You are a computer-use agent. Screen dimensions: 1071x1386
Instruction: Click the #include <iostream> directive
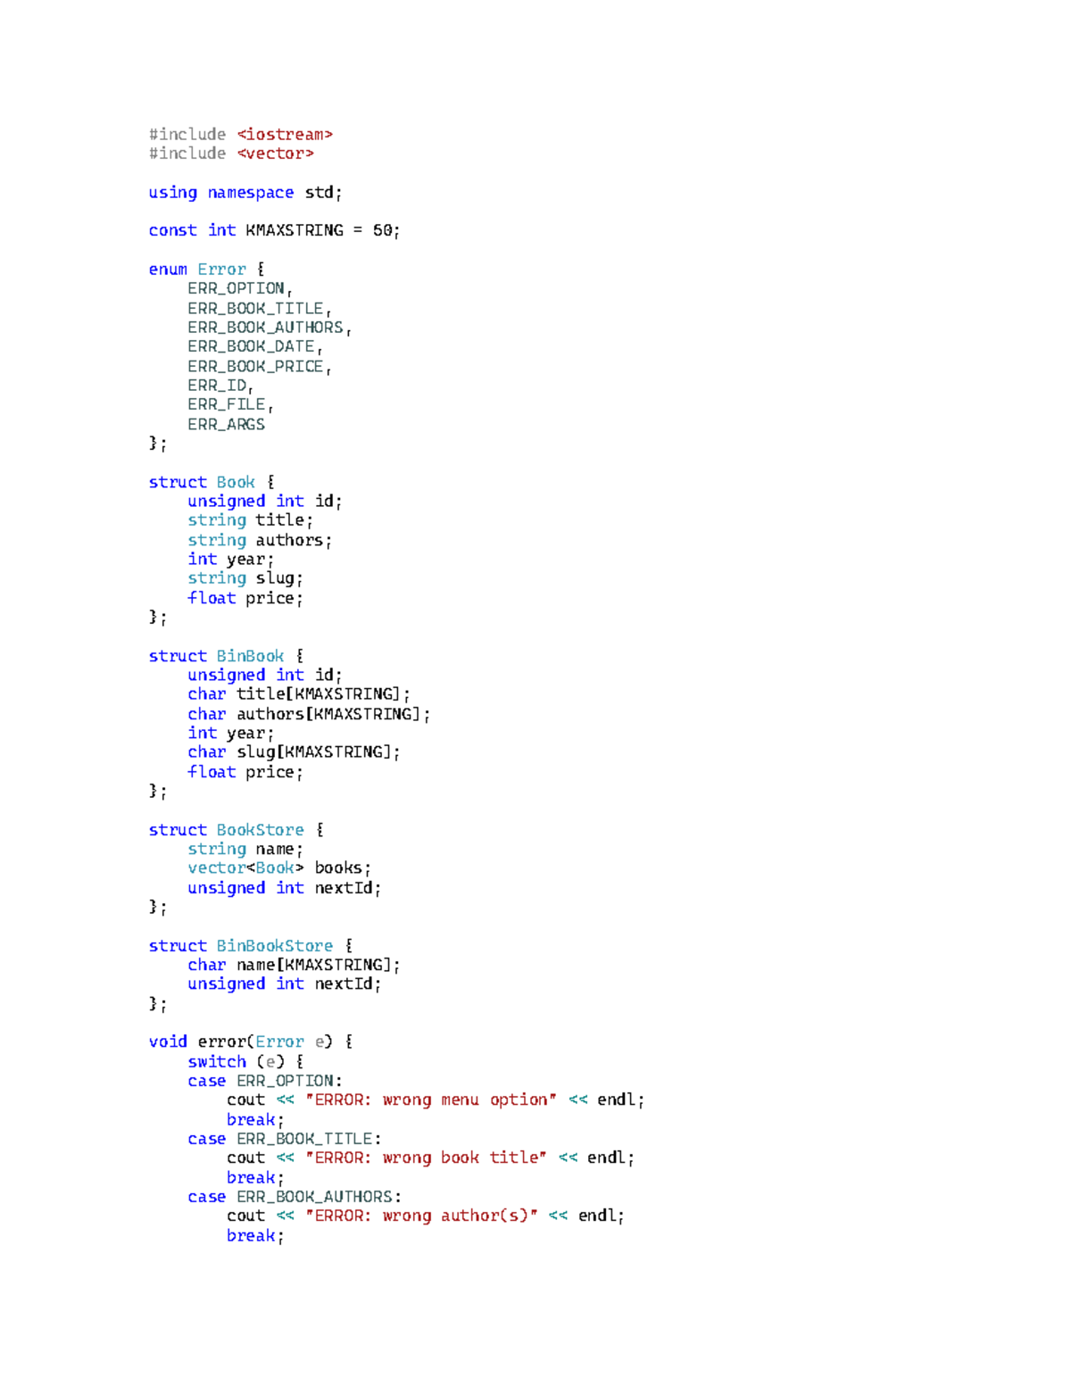241,134
